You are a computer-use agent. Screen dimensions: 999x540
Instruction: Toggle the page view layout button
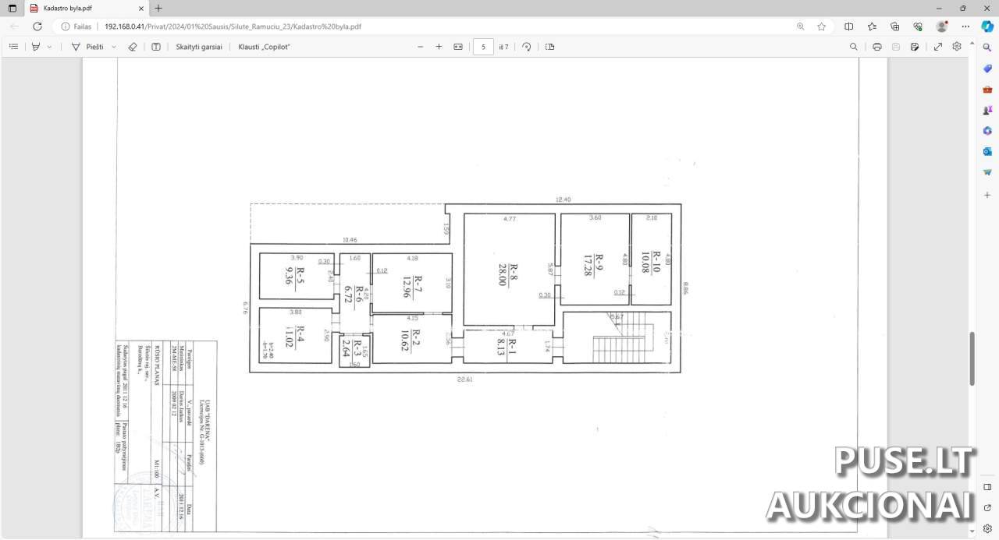(x=550, y=47)
